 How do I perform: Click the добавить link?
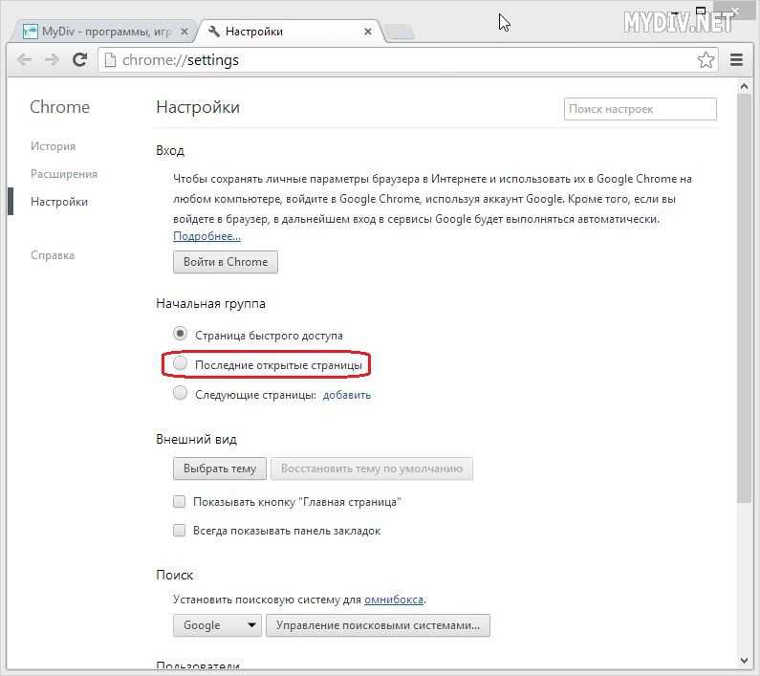coord(347,395)
